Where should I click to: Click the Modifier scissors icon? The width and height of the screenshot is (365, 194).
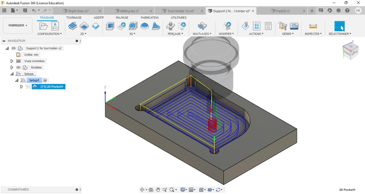tap(227, 26)
